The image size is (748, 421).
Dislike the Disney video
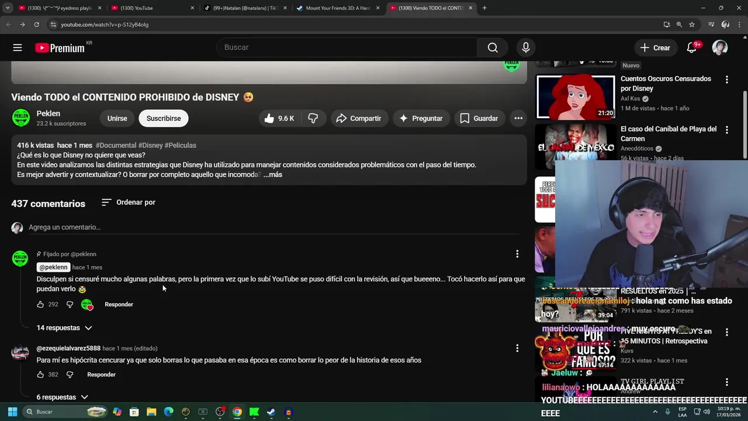(x=313, y=118)
